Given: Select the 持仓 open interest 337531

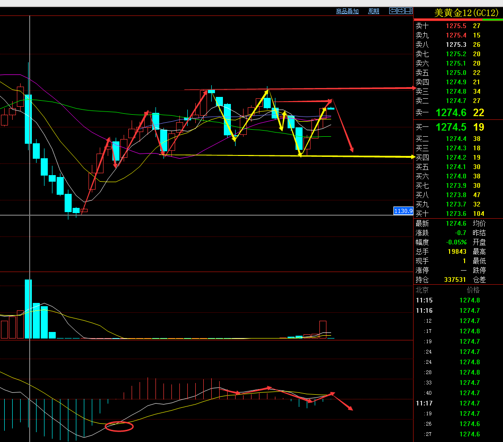Looking at the screenshot, I should [x=455, y=280].
